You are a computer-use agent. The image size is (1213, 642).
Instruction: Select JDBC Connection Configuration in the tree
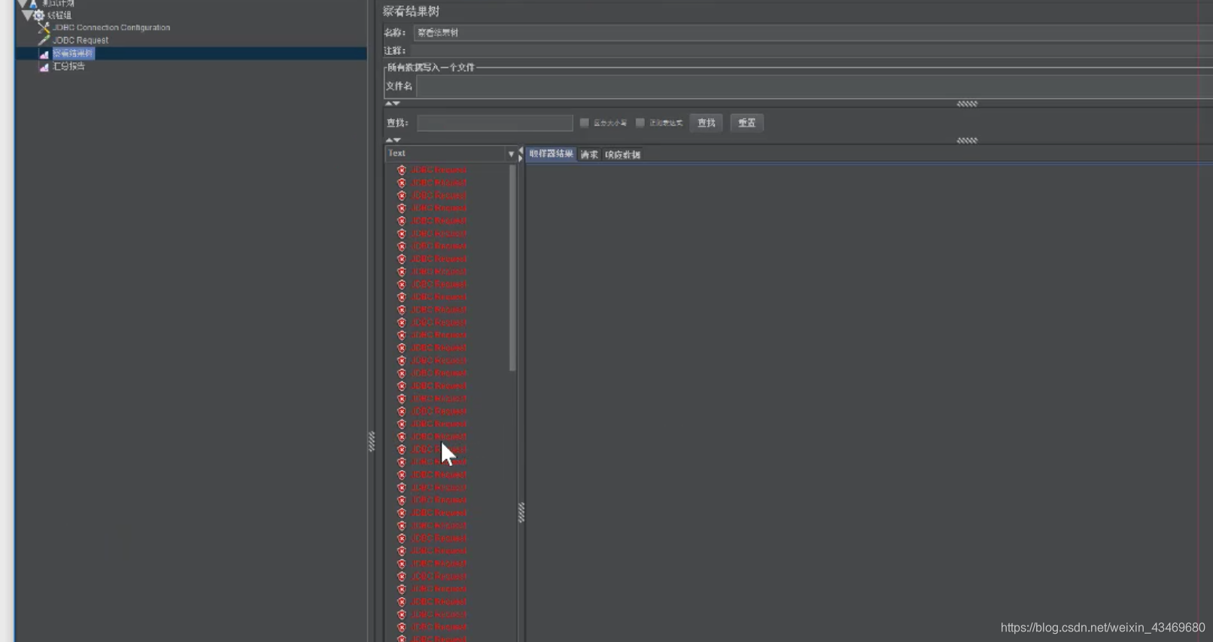click(111, 28)
